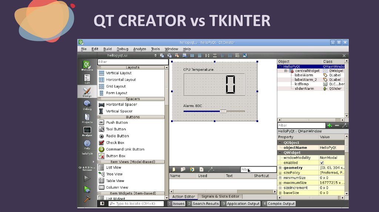379x212 pixels.
Task: Click new action icon in Action Editor
Action: pyautogui.click(x=174, y=170)
